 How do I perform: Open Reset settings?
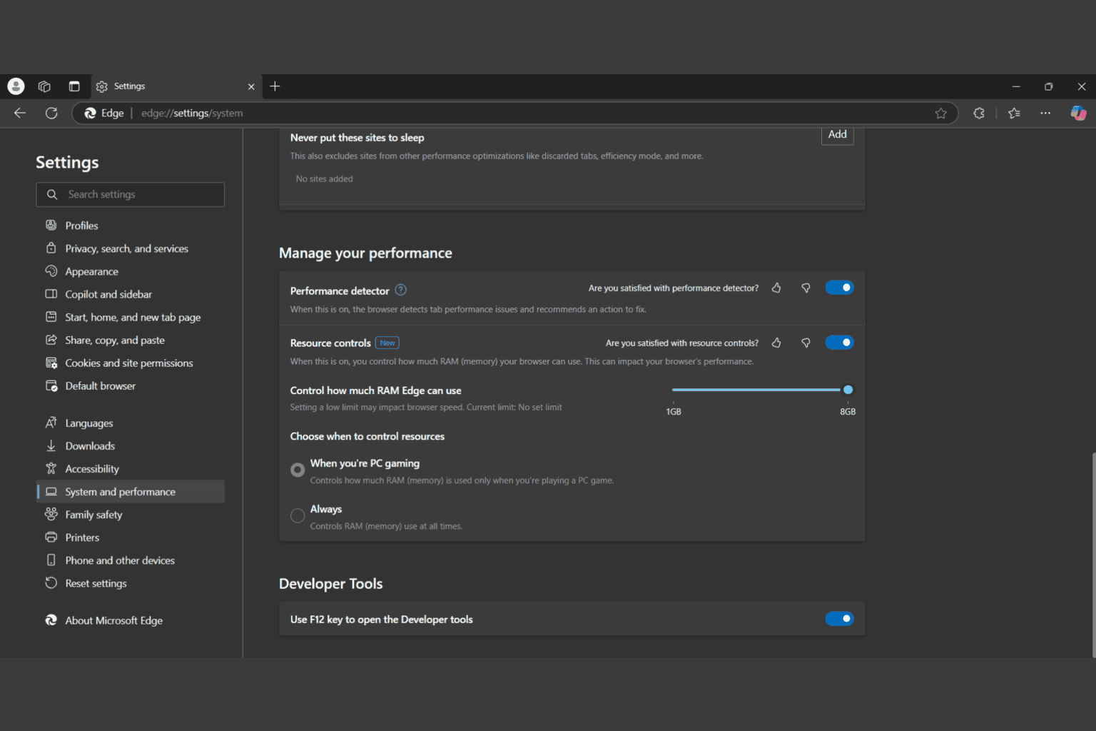(x=131, y=583)
